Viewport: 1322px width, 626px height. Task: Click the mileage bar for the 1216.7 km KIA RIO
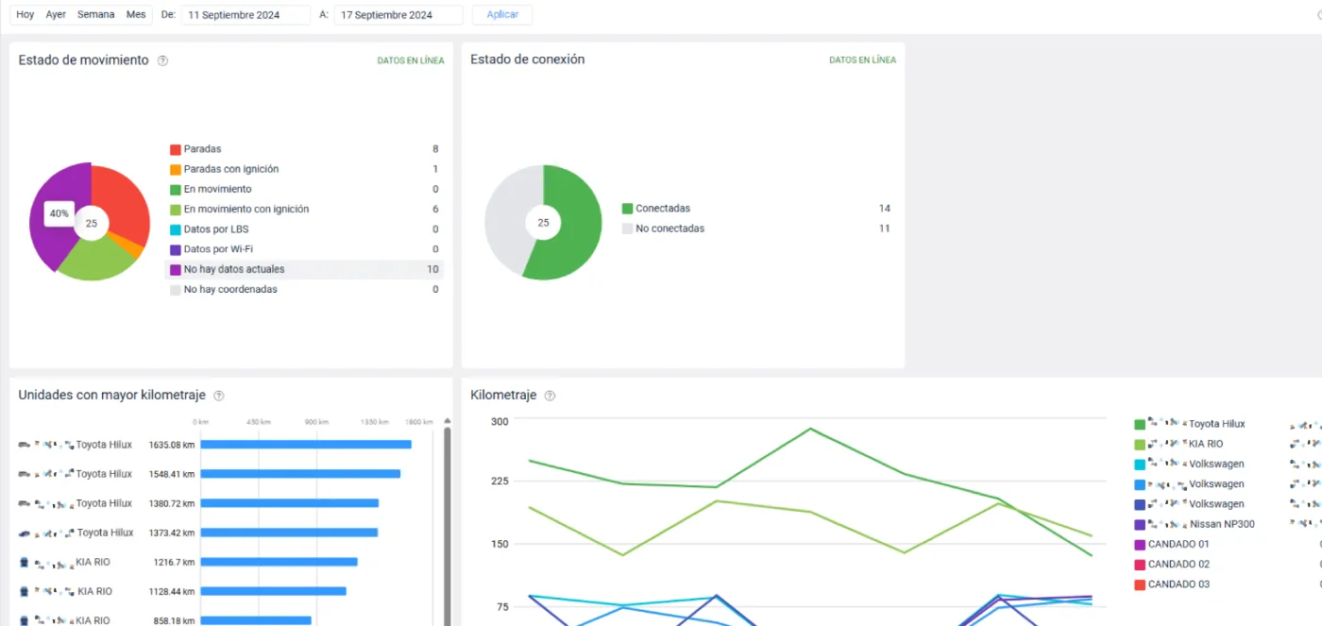coord(279,562)
